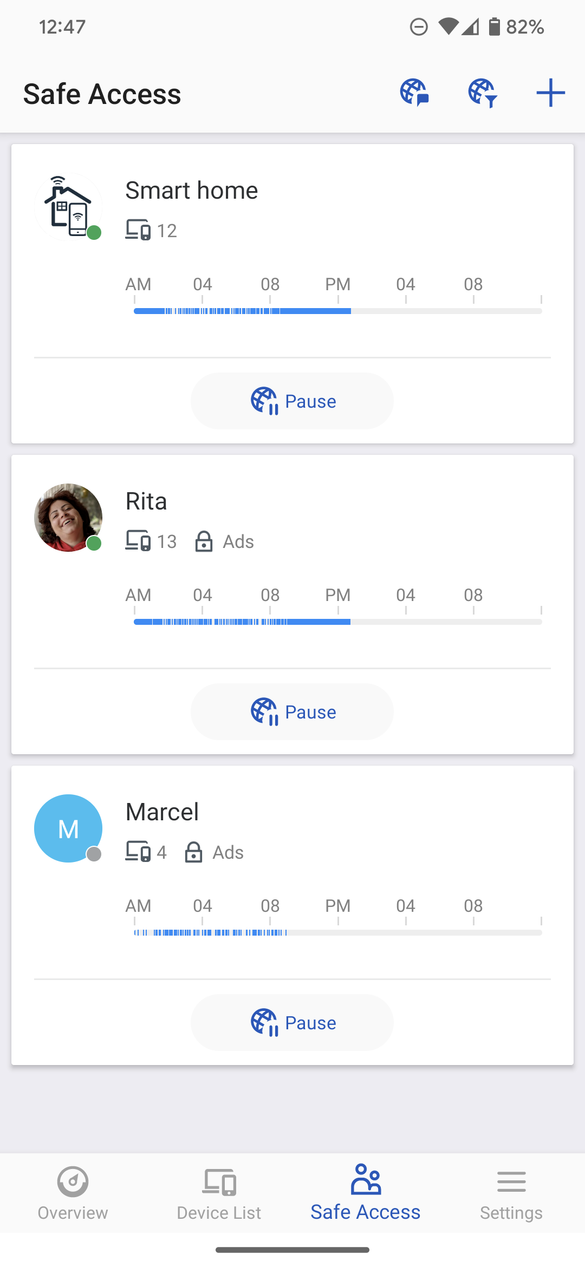
Task: Open the network notifications globe icon
Action: point(414,93)
